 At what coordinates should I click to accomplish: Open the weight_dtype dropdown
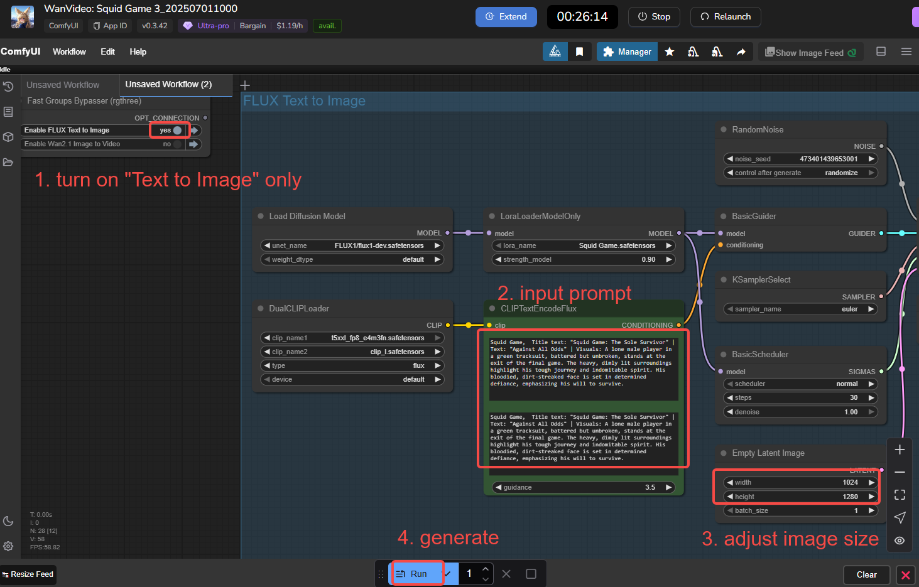[x=352, y=259]
